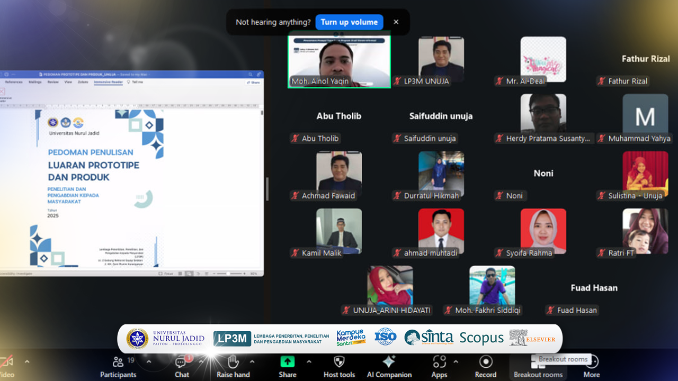Image resolution: width=678 pixels, height=381 pixels.
Task: Open Breakout rooms
Action: click(538, 365)
